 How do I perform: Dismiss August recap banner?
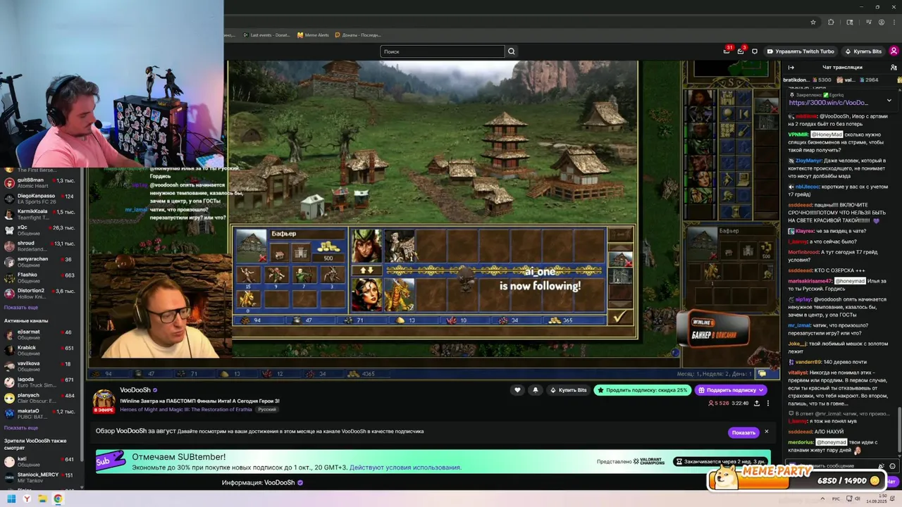tap(767, 432)
